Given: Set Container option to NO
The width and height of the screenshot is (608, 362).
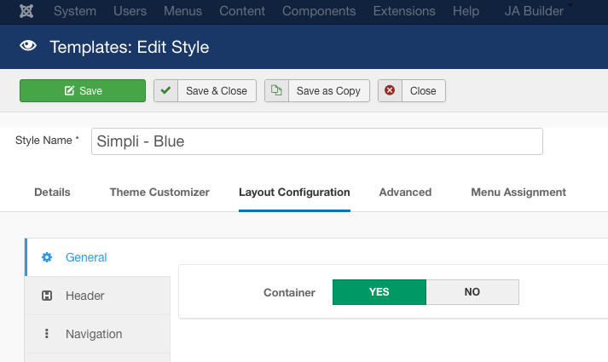Looking at the screenshot, I should pyautogui.click(x=472, y=292).
